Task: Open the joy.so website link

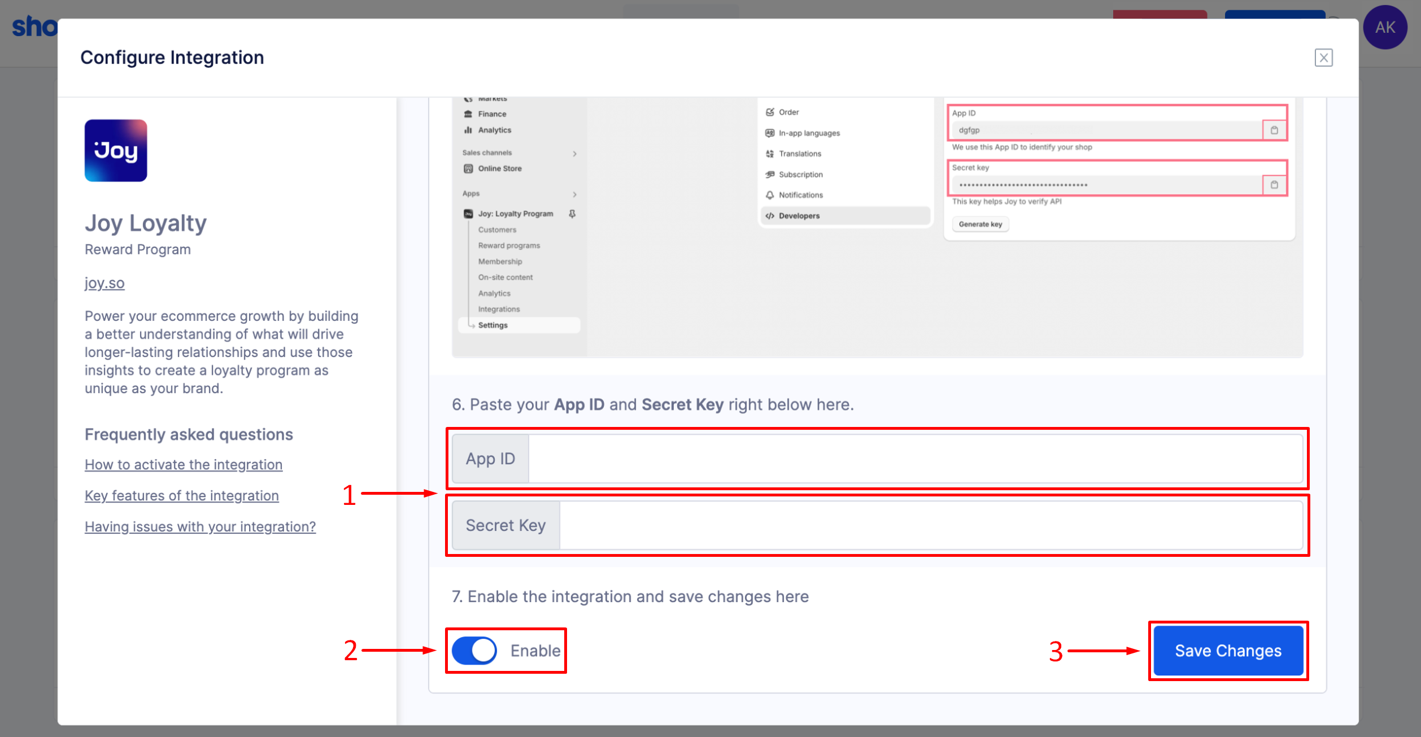Action: pos(104,283)
